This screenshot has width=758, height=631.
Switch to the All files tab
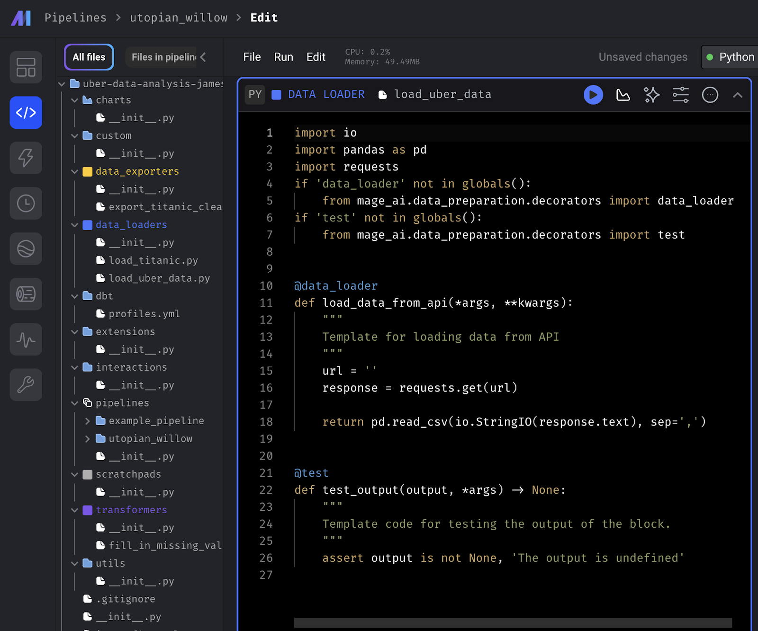pyautogui.click(x=89, y=57)
